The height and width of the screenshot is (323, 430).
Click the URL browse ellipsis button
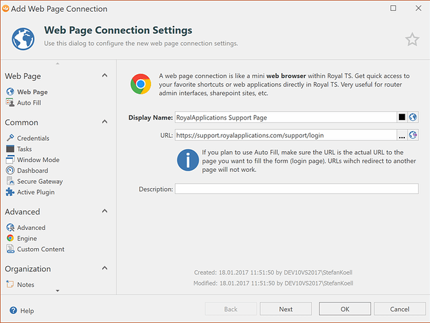[x=402, y=136]
